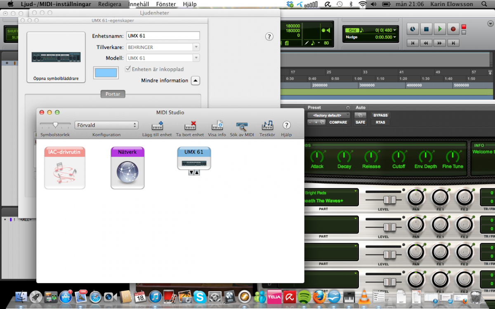The height and width of the screenshot is (309, 495).
Task: Open the plug-in Preset menu arrow
Action: pyautogui.click(x=348, y=108)
